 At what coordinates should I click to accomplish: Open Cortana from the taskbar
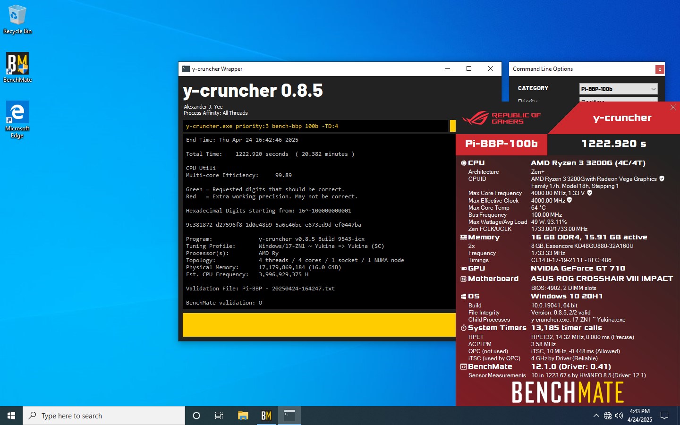point(196,416)
